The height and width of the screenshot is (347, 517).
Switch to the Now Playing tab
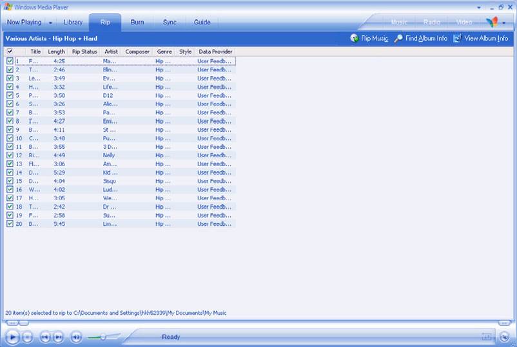tap(24, 22)
